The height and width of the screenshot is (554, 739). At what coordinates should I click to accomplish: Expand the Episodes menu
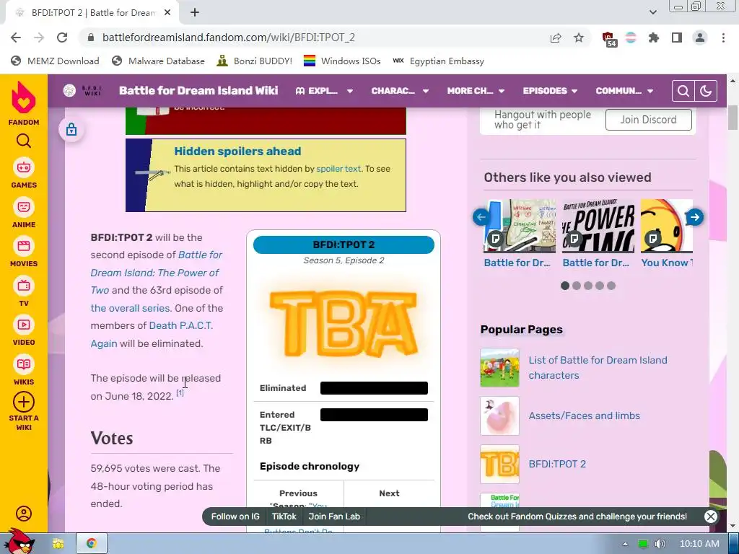click(549, 91)
